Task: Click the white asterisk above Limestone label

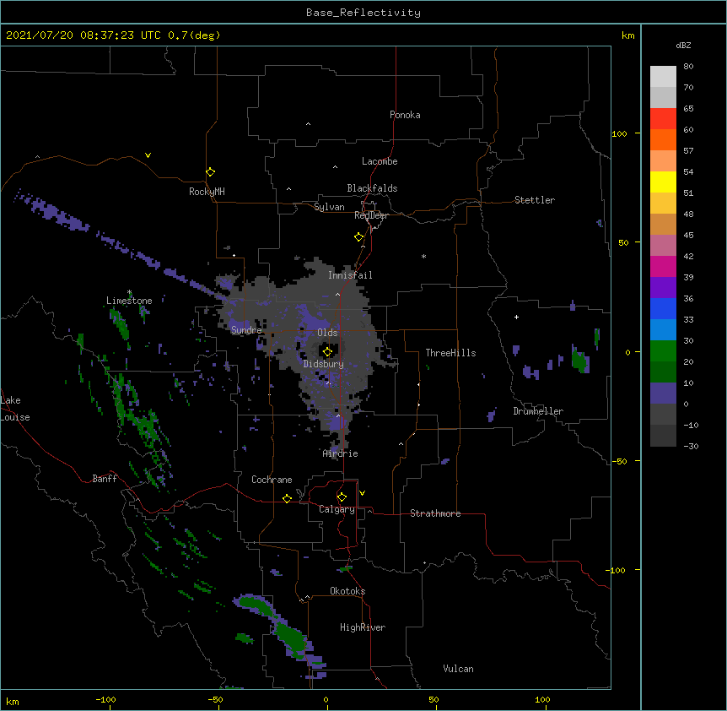Action: coord(129,292)
